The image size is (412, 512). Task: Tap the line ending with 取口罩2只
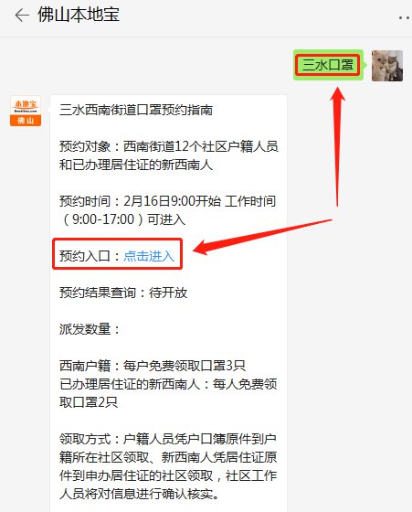pos(89,402)
